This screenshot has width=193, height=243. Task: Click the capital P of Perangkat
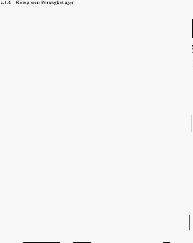point(43,3)
